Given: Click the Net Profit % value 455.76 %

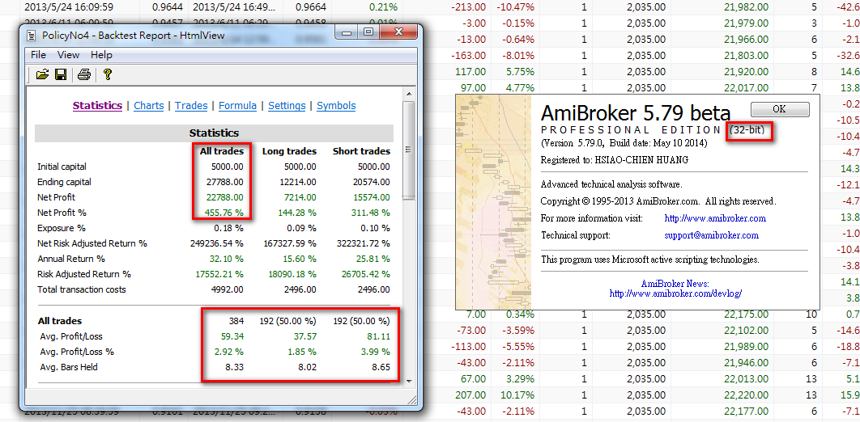Looking at the screenshot, I should 225,213.
